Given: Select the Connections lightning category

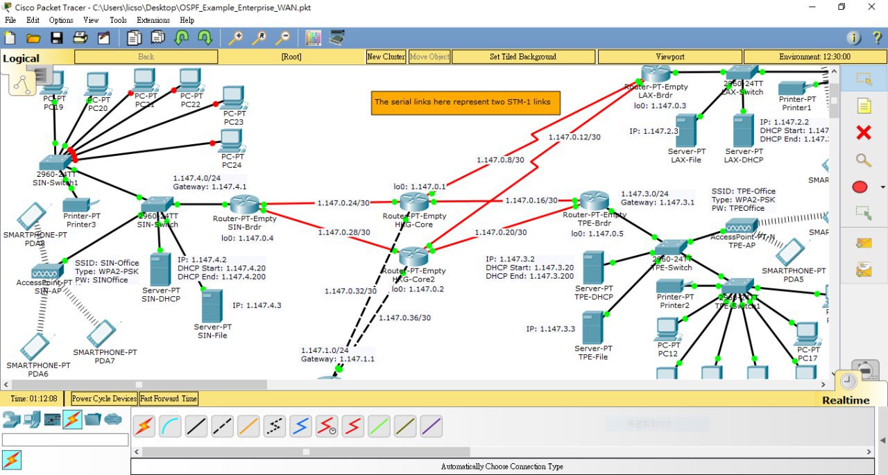Looking at the screenshot, I should tap(72, 419).
